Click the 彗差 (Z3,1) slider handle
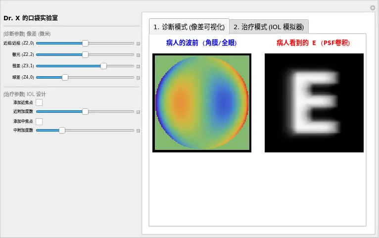The image size is (379, 238). 103,66
